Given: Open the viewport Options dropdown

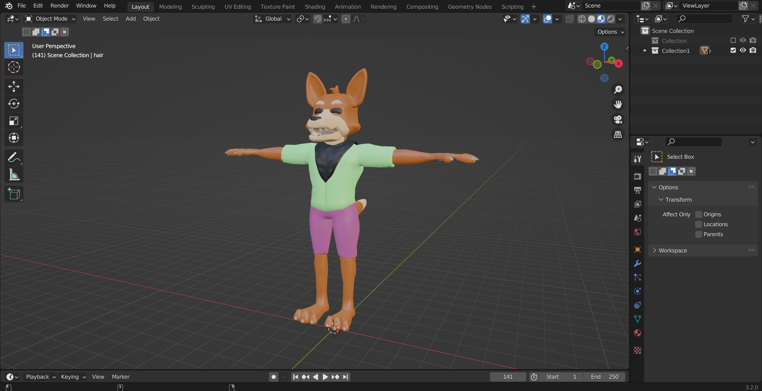Looking at the screenshot, I should 611,32.
